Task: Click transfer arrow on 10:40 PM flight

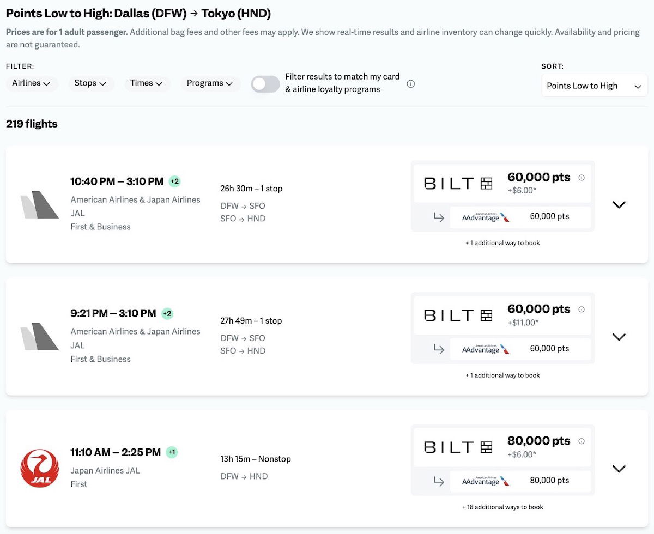Action: [439, 217]
